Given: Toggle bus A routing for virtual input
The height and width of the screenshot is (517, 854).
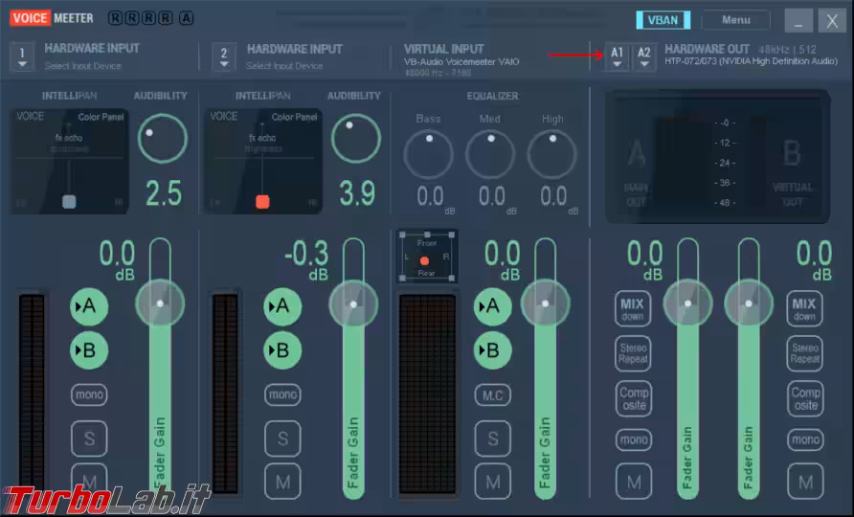Looking at the screenshot, I should pos(492,306).
